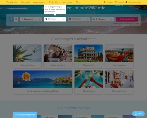Open the 6 - 10 dagen dropdown
This screenshot has height=118, width=147.
[x=103, y=19]
